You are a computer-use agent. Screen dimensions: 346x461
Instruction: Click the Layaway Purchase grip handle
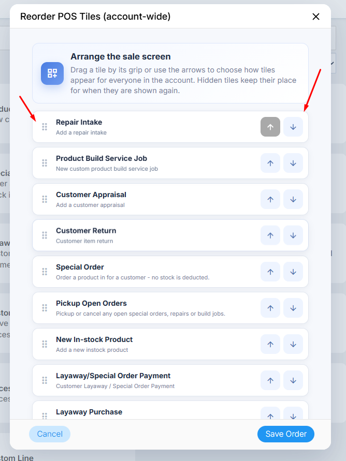(x=45, y=415)
